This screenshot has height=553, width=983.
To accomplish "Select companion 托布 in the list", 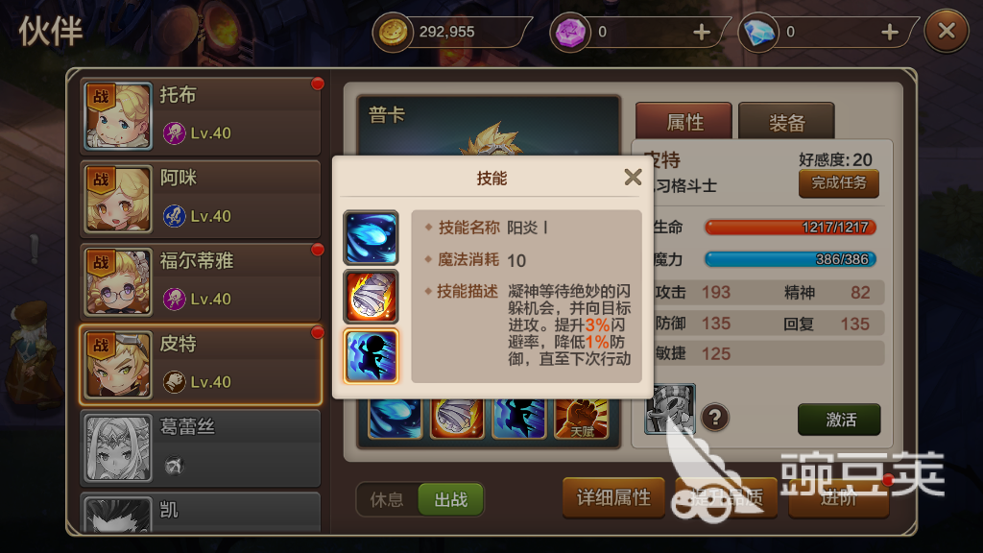I will coord(201,116).
